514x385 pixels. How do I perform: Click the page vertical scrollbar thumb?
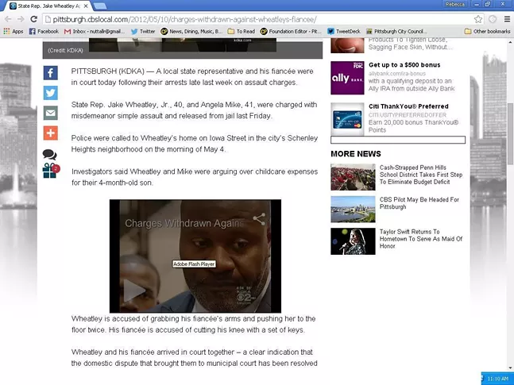tap(510, 133)
